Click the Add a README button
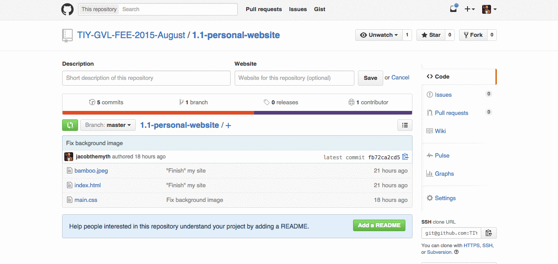 click(379, 225)
